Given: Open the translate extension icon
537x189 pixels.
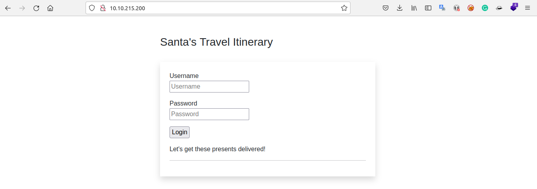Looking at the screenshot, I should pyautogui.click(x=442, y=8).
